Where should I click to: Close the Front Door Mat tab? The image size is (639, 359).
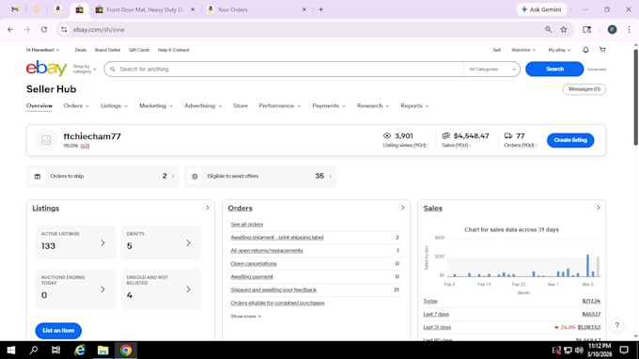tap(193, 9)
